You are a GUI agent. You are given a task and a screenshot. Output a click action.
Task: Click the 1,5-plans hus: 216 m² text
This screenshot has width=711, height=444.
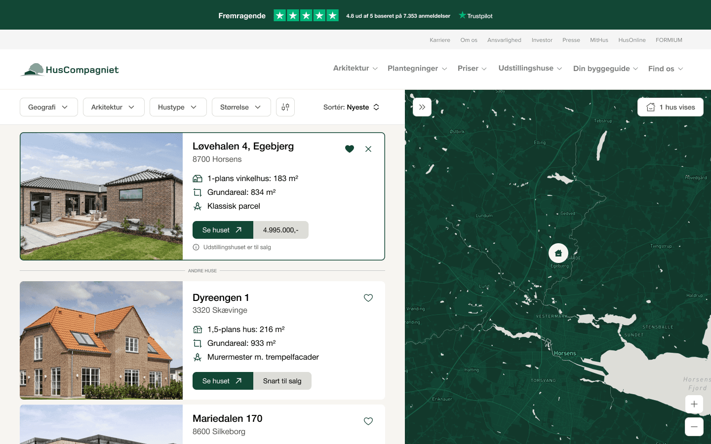[x=246, y=330]
